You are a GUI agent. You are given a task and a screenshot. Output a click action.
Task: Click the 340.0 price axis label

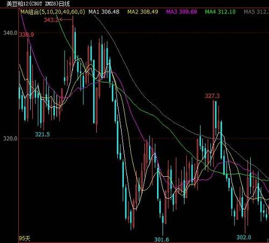[x=10, y=33]
